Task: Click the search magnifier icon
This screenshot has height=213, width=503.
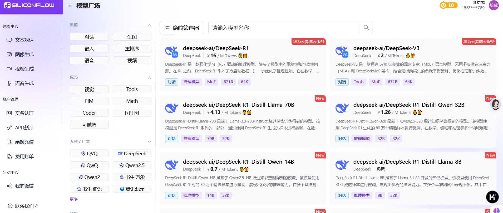Action: tap(366, 28)
